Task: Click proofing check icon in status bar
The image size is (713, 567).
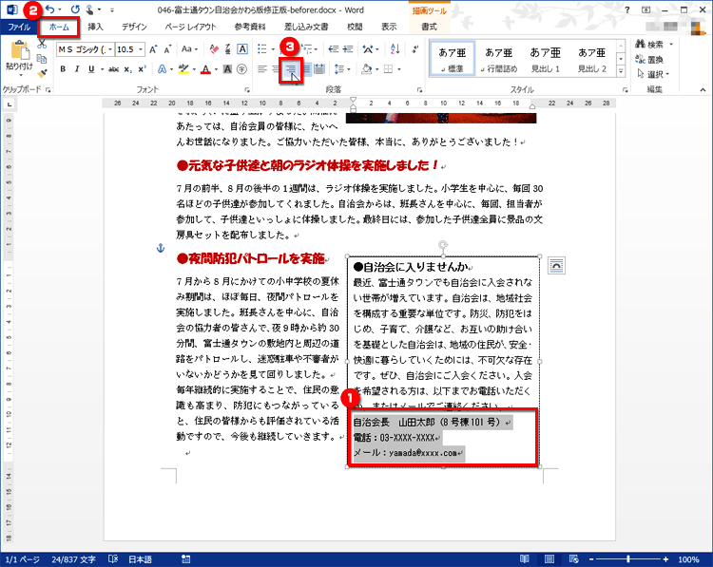Action: pos(113,558)
